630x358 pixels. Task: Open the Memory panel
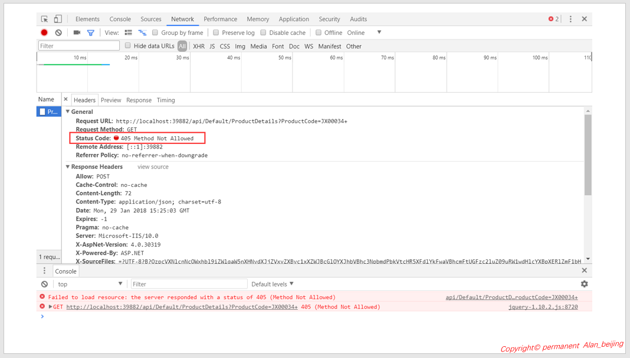(x=258, y=19)
